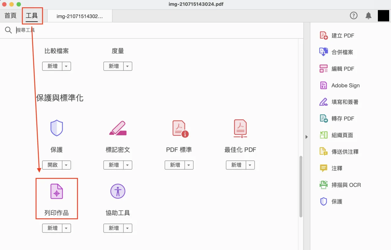Open the 列印作品 print production icon
The height and width of the screenshot is (250, 391).
[57, 191]
